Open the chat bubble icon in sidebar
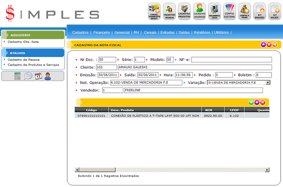The height and width of the screenshot is (187, 283). [28, 76]
